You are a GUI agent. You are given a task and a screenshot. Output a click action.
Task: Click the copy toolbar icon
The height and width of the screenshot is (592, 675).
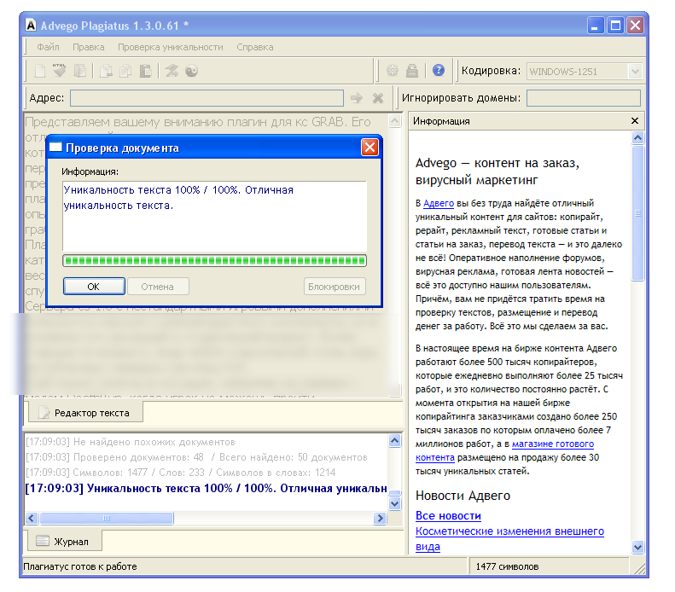[125, 71]
